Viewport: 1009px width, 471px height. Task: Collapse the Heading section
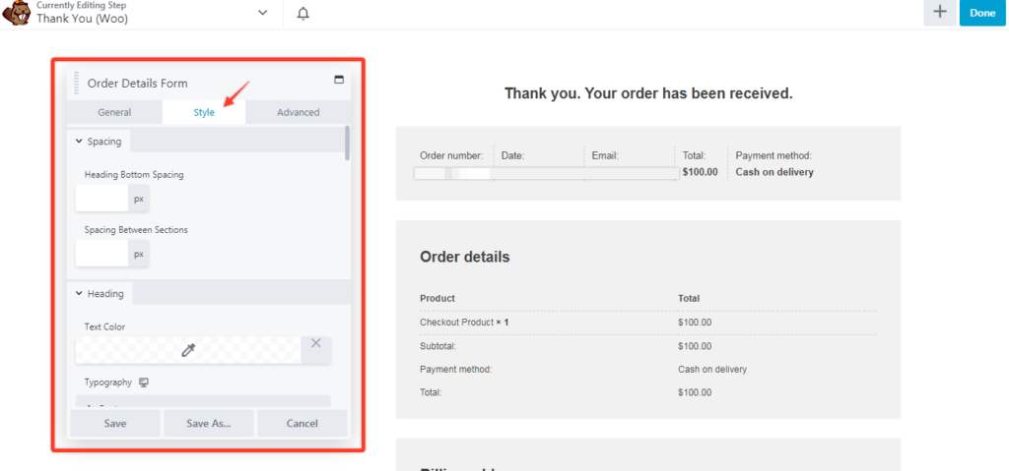pyautogui.click(x=79, y=294)
